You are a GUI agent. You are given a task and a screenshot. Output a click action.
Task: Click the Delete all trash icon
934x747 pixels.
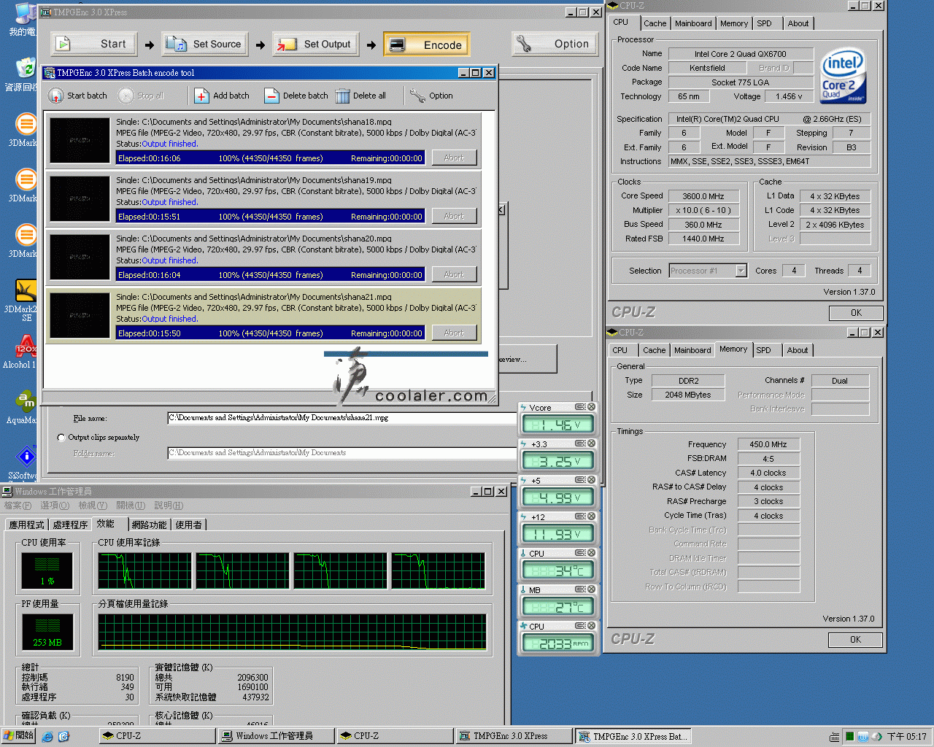coord(342,96)
